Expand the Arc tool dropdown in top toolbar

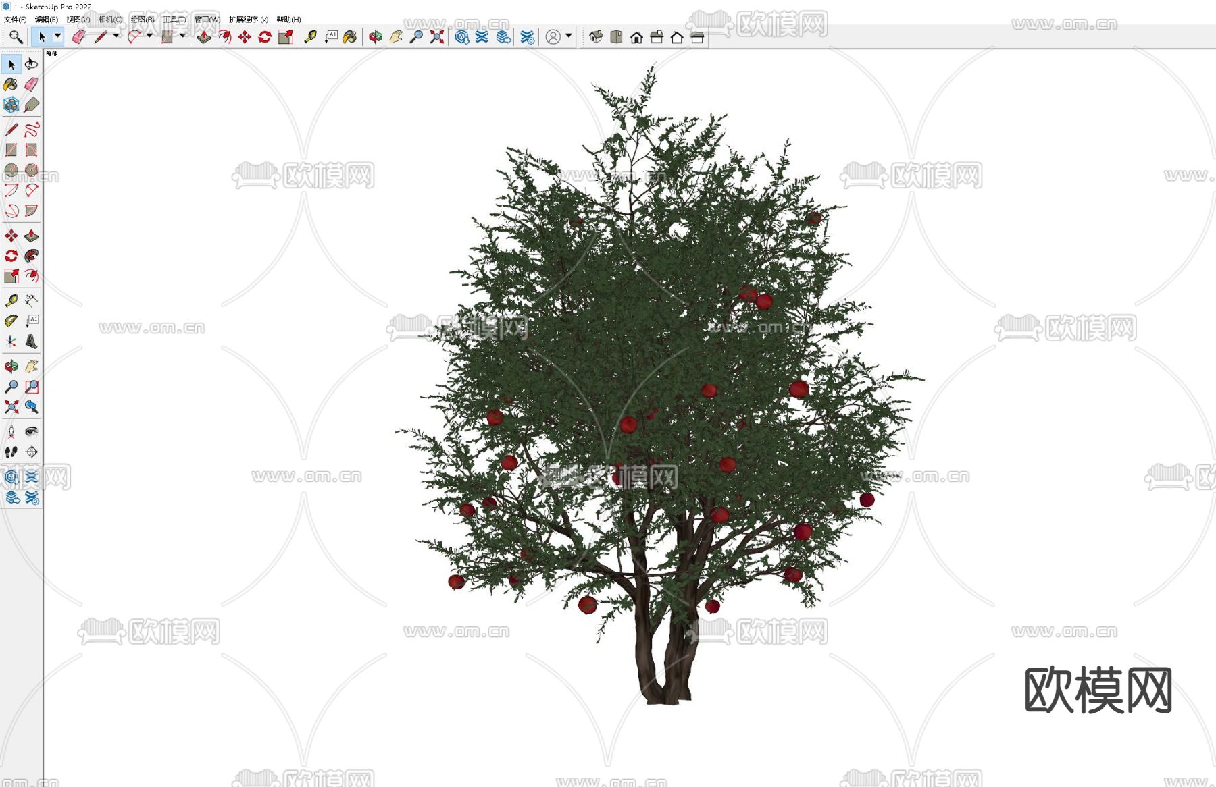[149, 36]
